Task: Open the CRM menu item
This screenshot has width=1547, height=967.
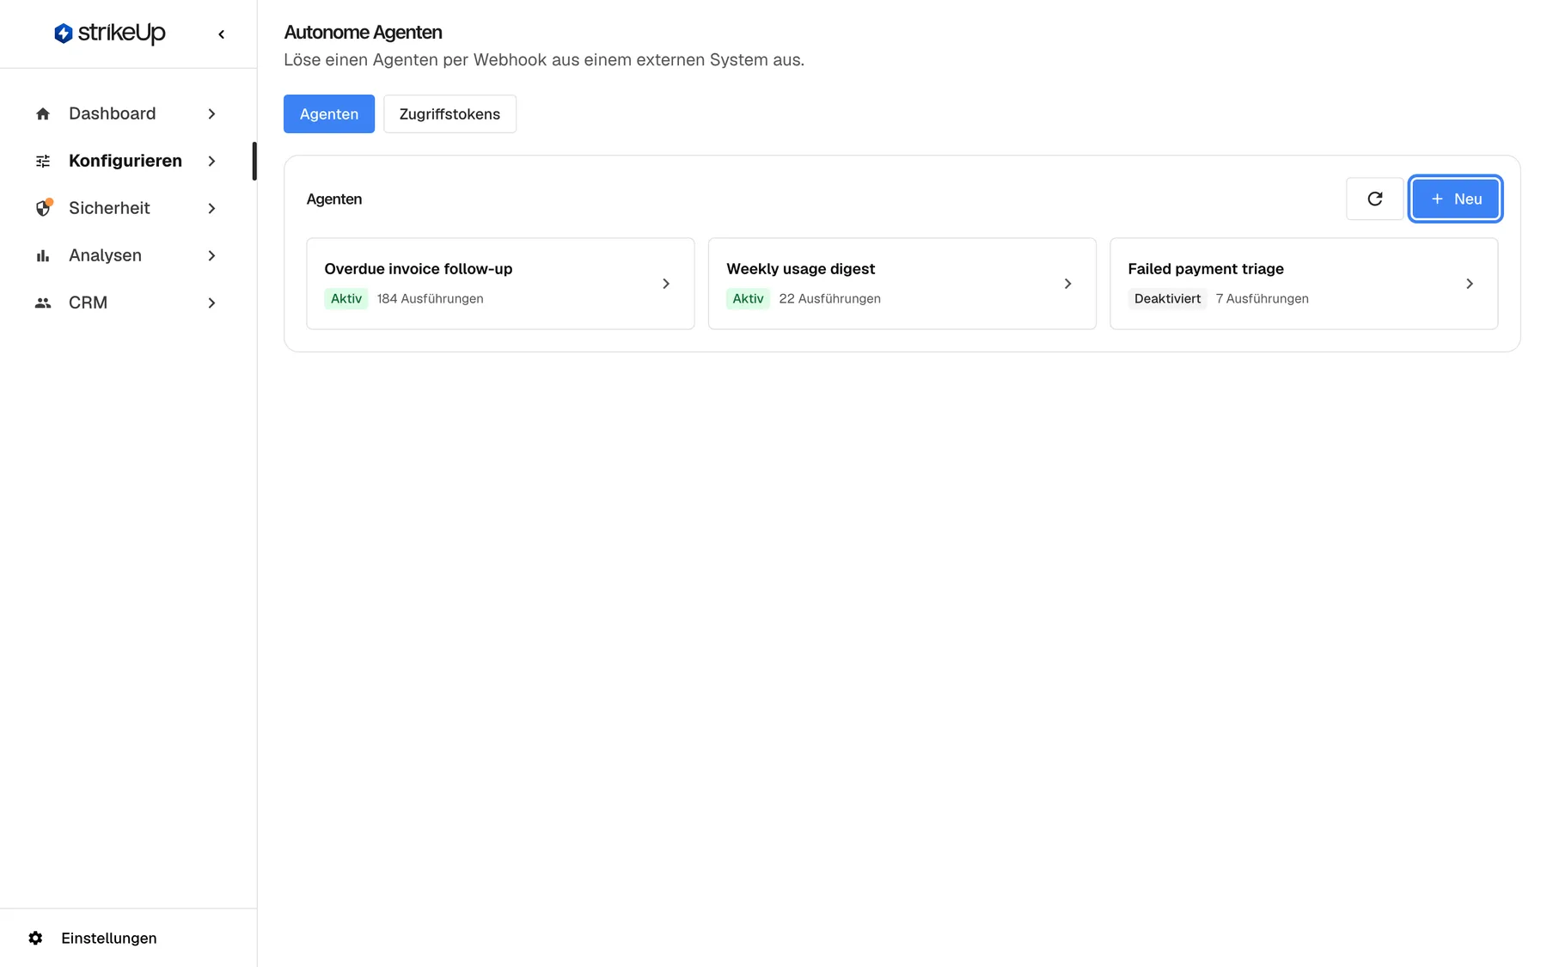Action: pyautogui.click(x=127, y=303)
